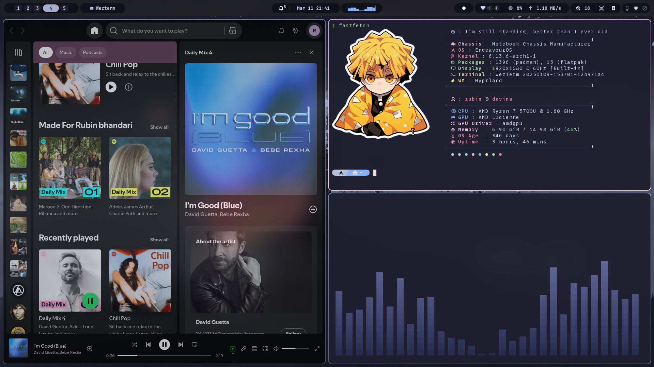This screenshot has height=367, width=654.
Task: Seek on the song progress bar
Action: pyautogui.click(x=164, y=355)
